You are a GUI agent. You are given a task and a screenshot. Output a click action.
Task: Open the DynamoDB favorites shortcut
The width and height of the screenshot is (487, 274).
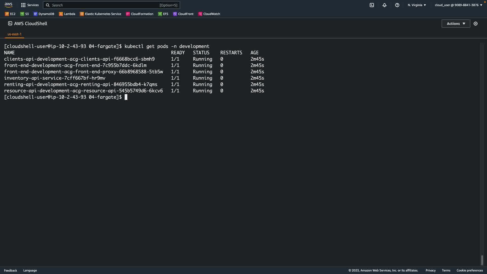point(44,14)
